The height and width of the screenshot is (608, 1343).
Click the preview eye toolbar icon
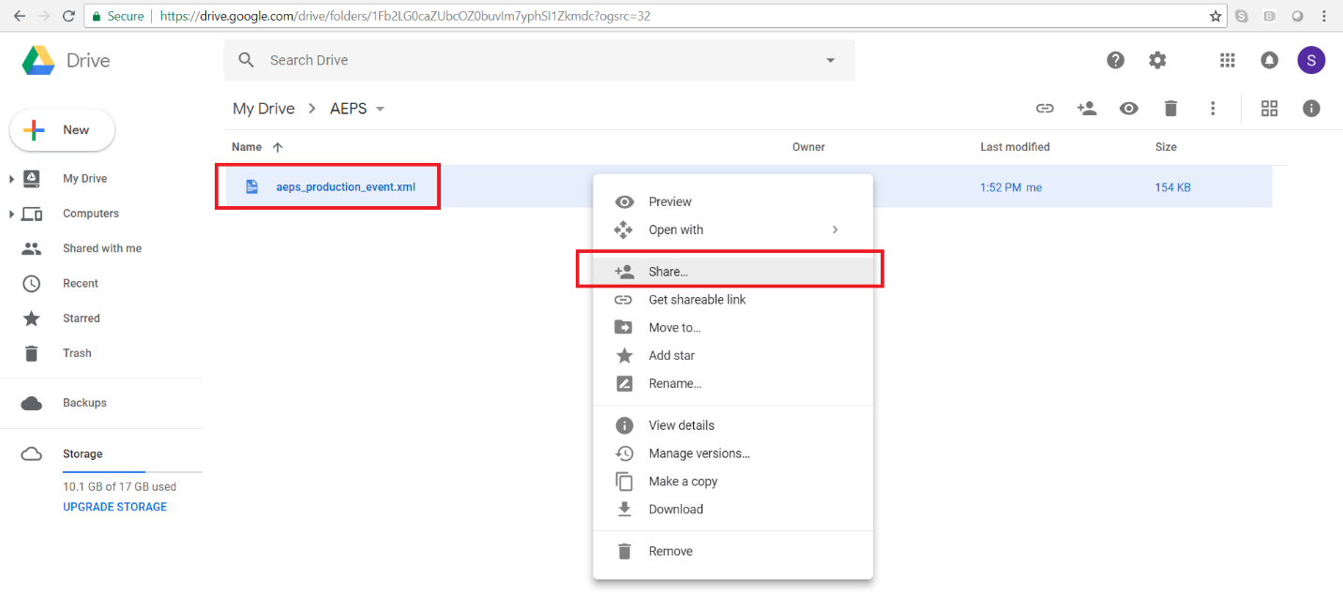point(1129,109)
